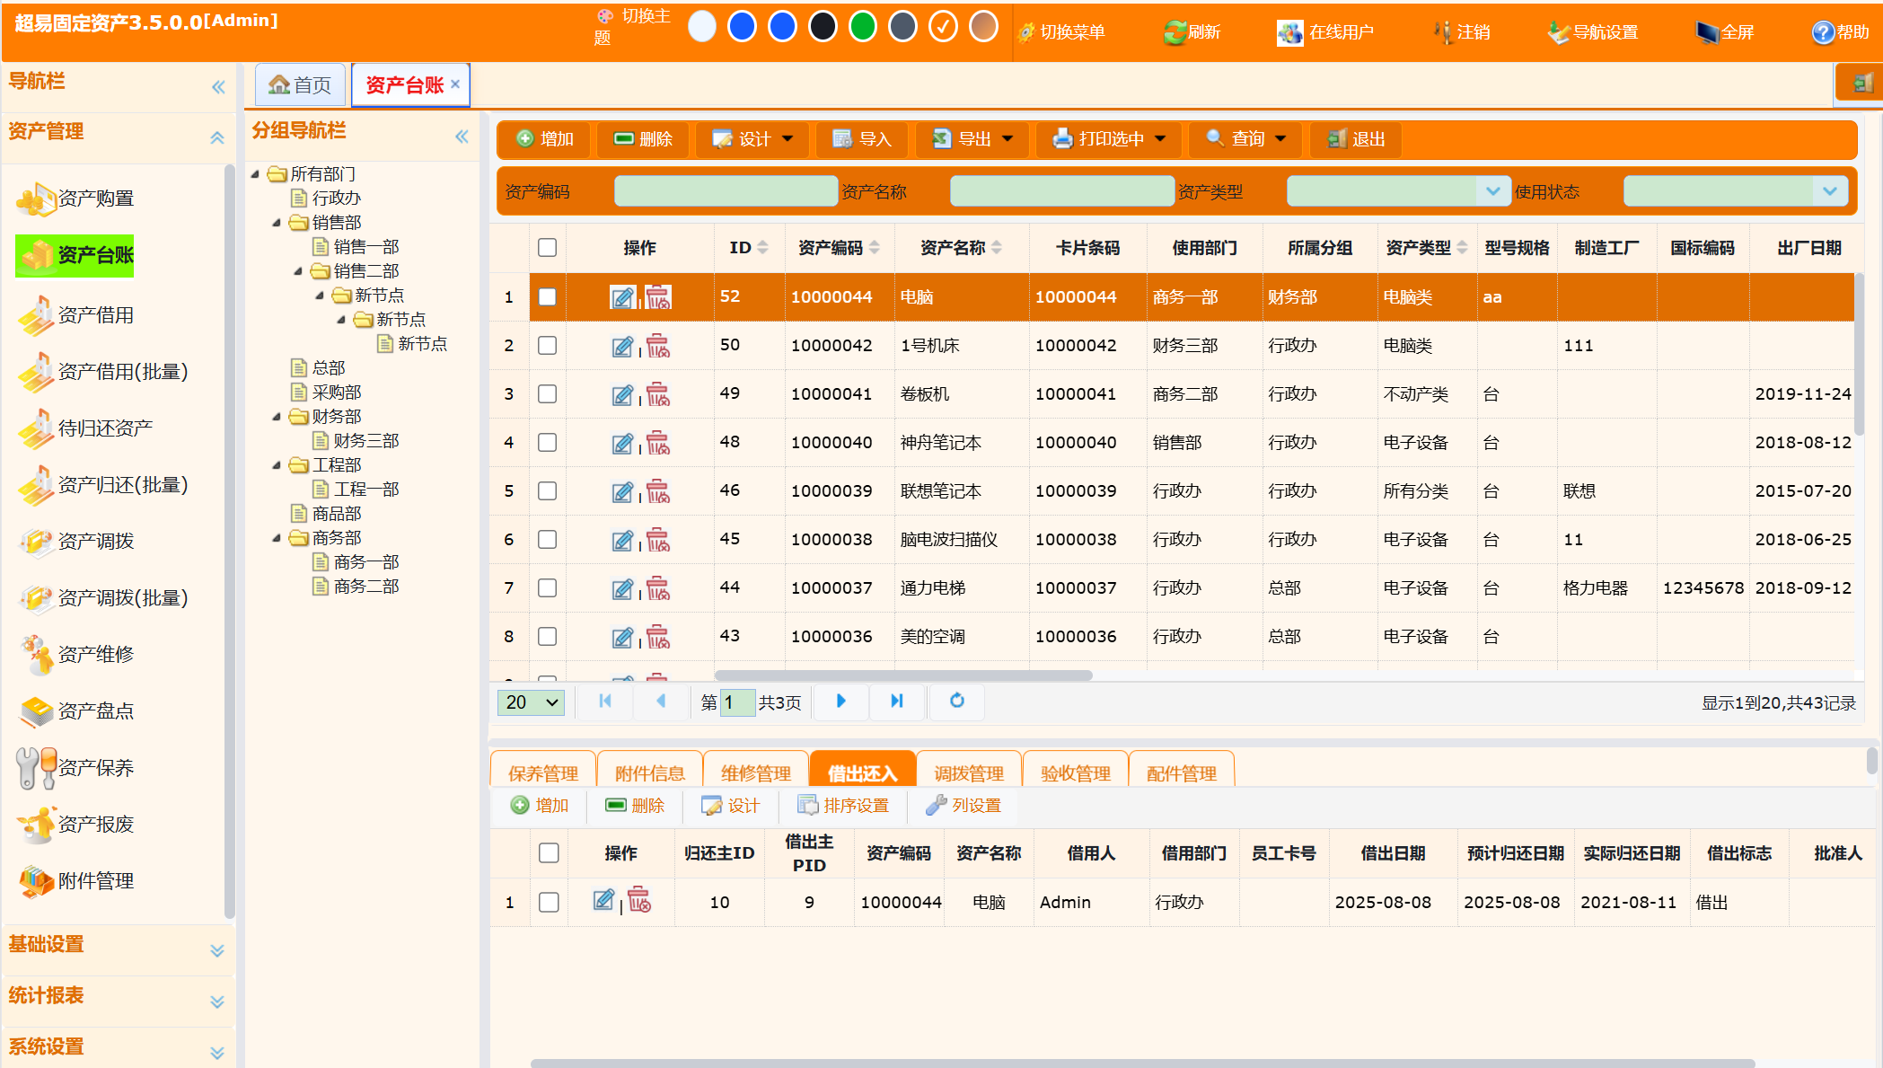The image size is (1883, 1068).
Task: Tick checkbox for asset 10000040
Action: point(547,443)
